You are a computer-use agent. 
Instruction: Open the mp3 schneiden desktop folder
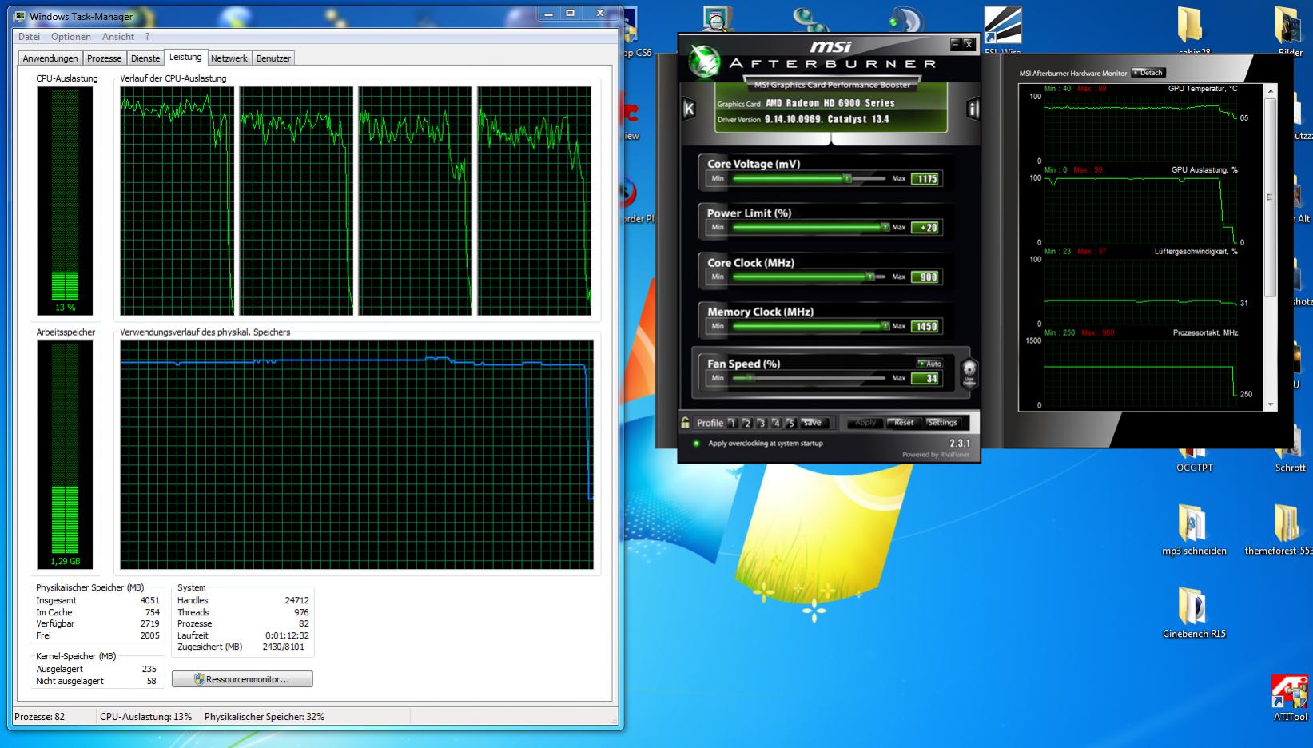(x=1194, y=530)
